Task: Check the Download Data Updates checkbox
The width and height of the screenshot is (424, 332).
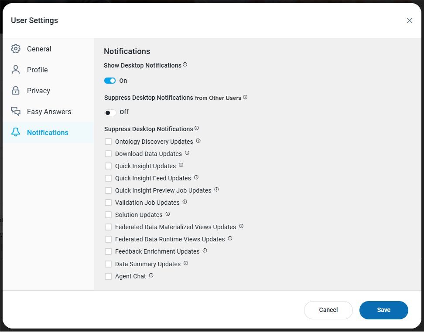Action: click(x=108, y=154)
